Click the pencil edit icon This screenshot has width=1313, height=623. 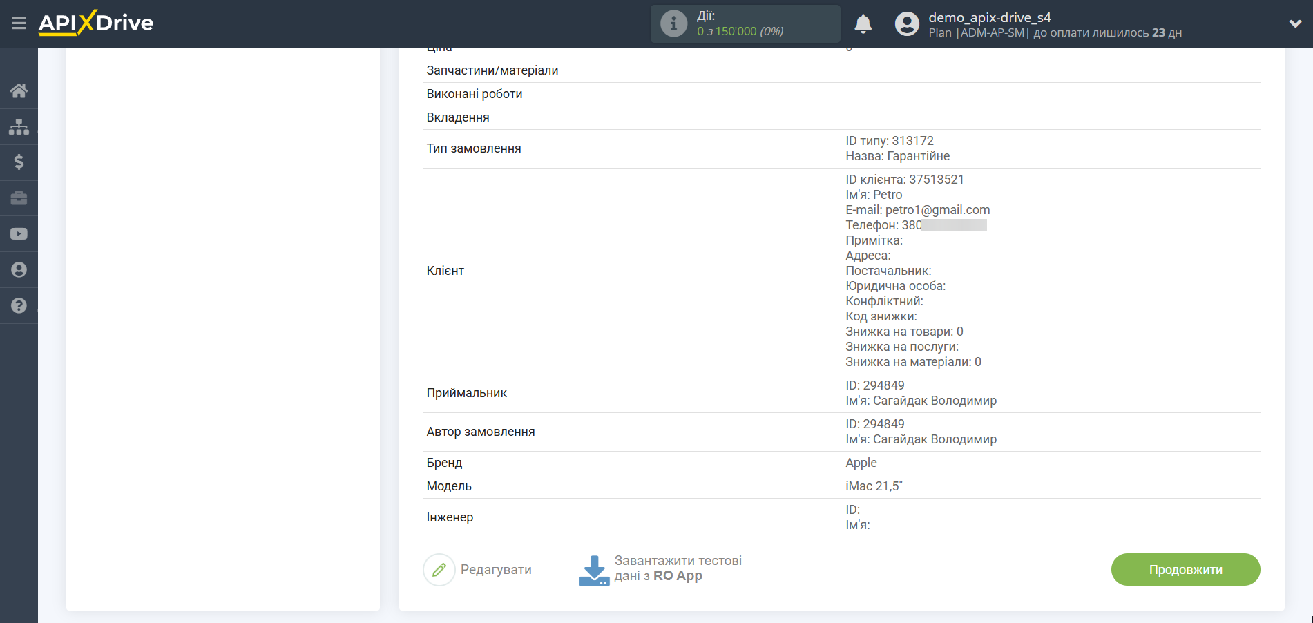click(439, 570)
